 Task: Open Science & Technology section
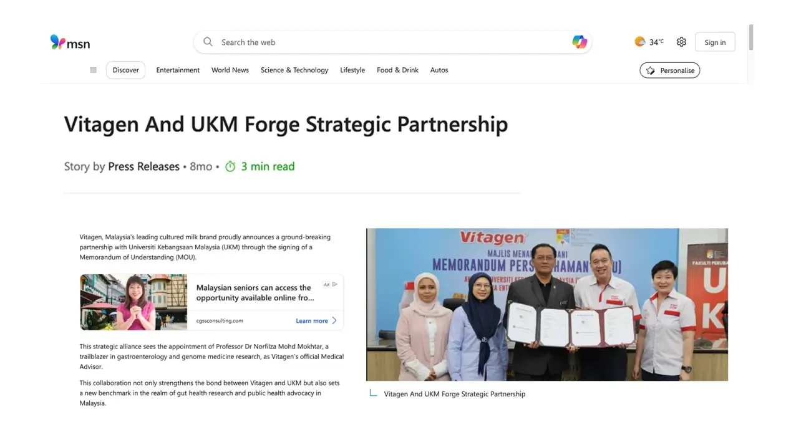click(x=294, y=70)
